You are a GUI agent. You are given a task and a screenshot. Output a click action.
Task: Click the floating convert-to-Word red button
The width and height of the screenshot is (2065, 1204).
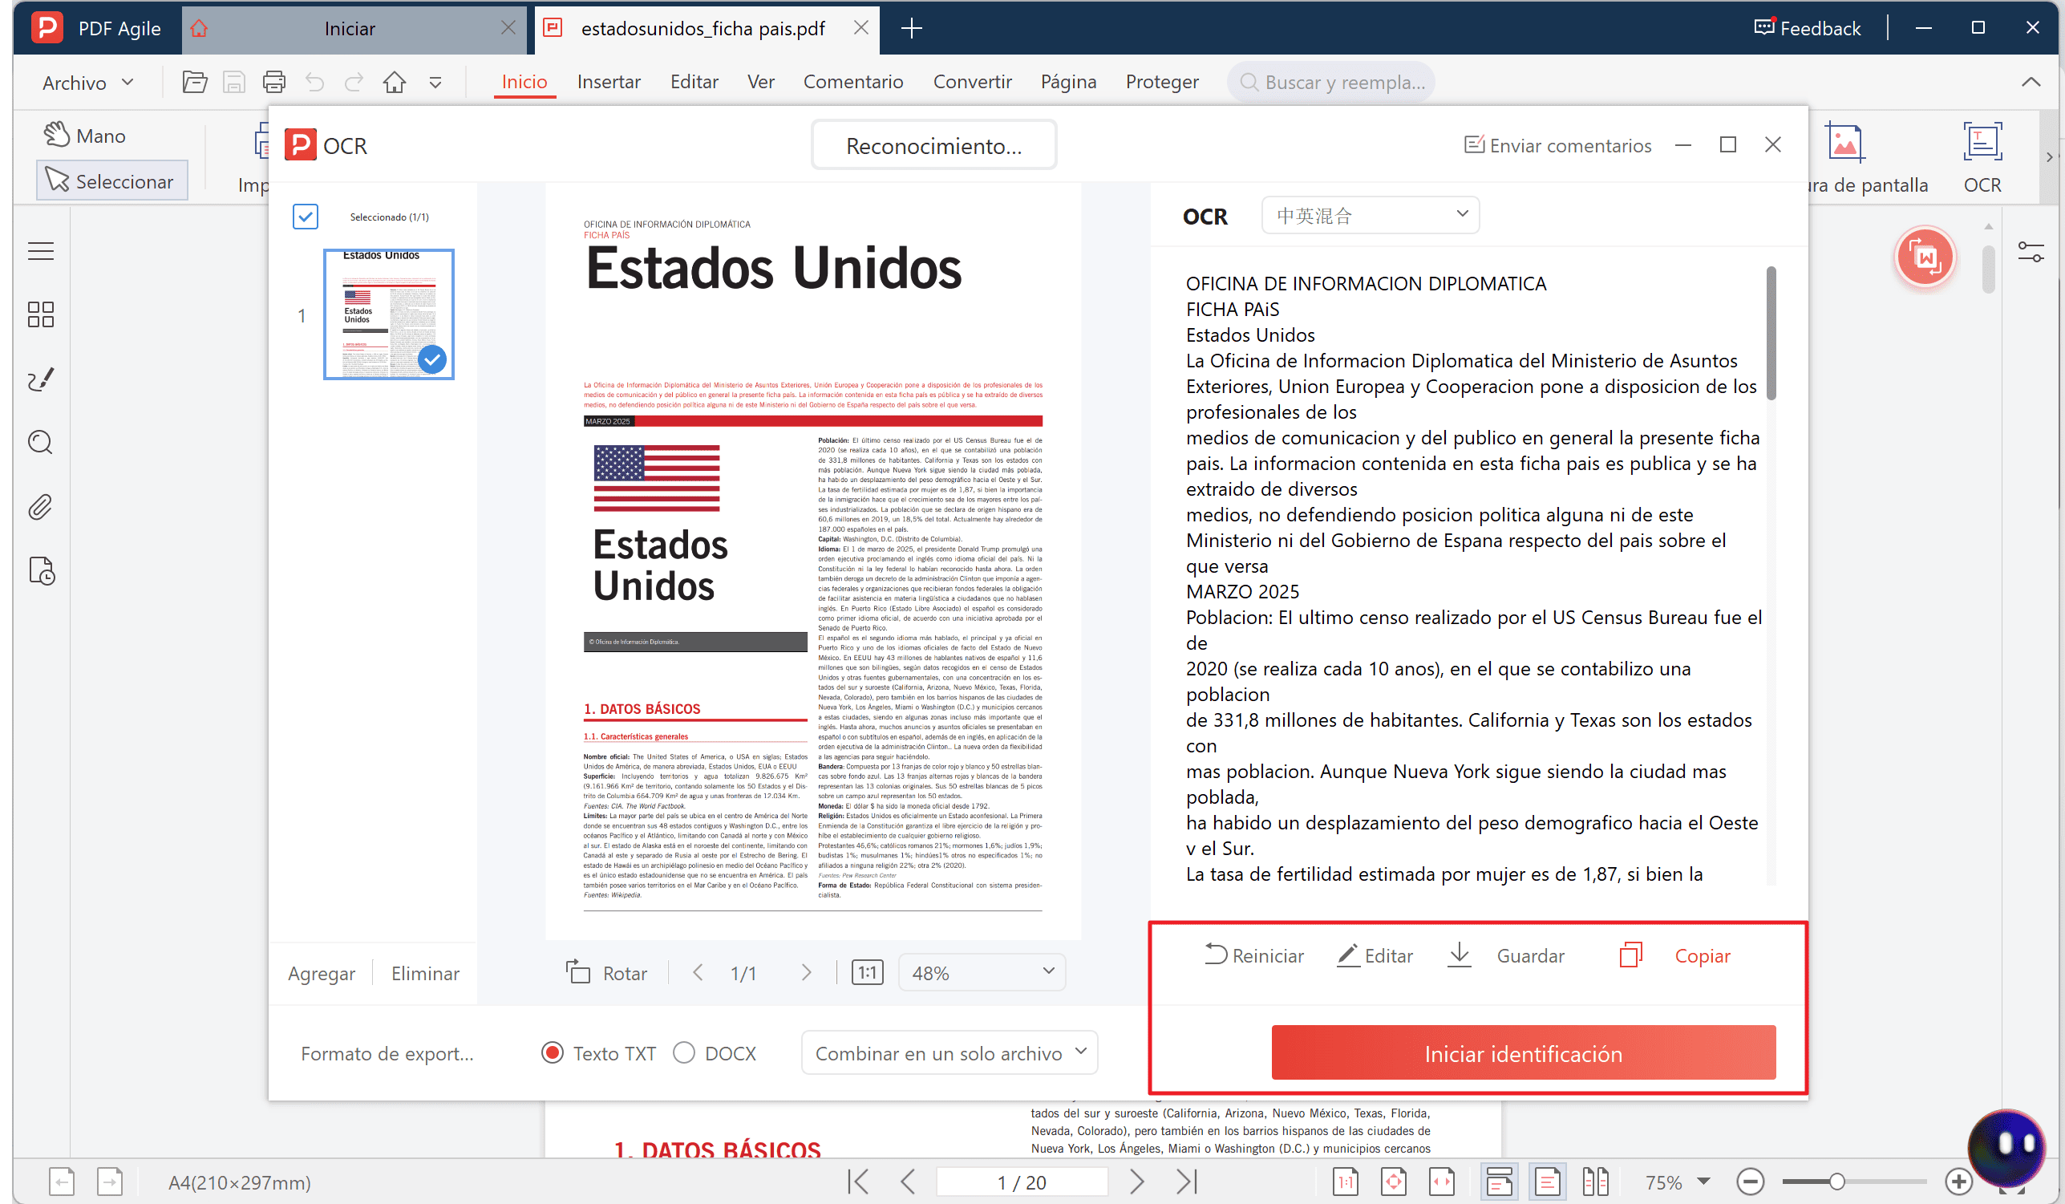[1925, 257]
